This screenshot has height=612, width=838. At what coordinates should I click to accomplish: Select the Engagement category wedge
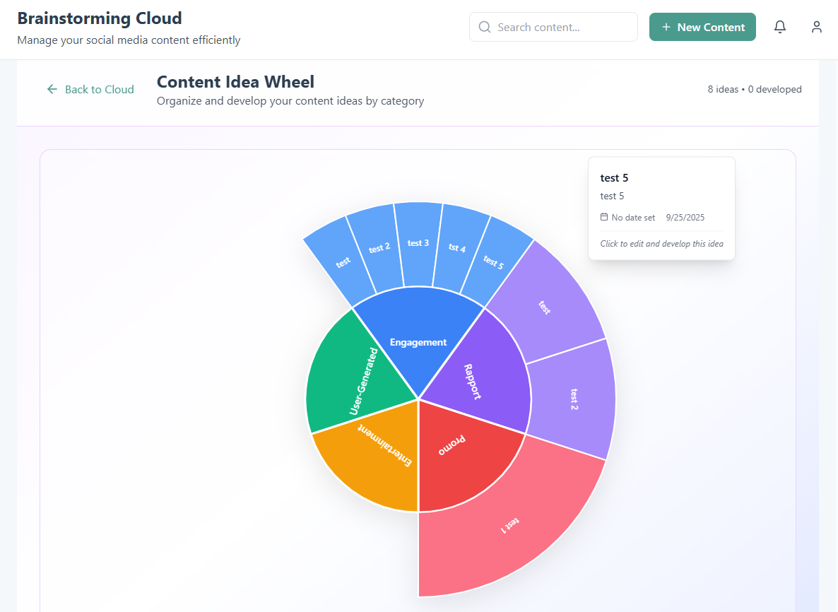tap(418, 342)
